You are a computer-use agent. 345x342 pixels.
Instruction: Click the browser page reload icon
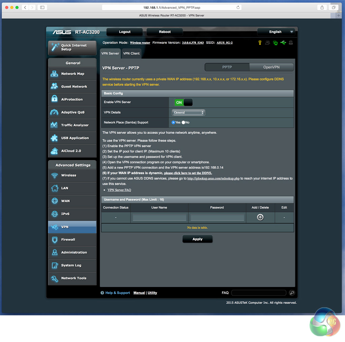(238, 7)
